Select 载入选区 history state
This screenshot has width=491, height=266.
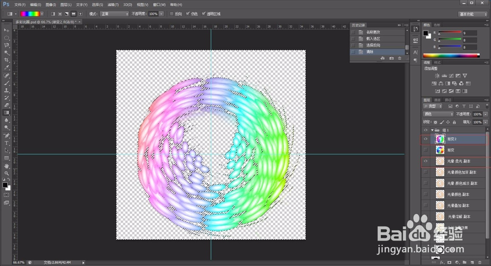coord(378,38)
